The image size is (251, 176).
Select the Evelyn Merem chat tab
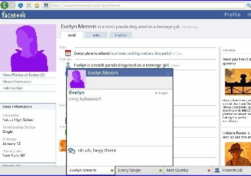(91, 170)
